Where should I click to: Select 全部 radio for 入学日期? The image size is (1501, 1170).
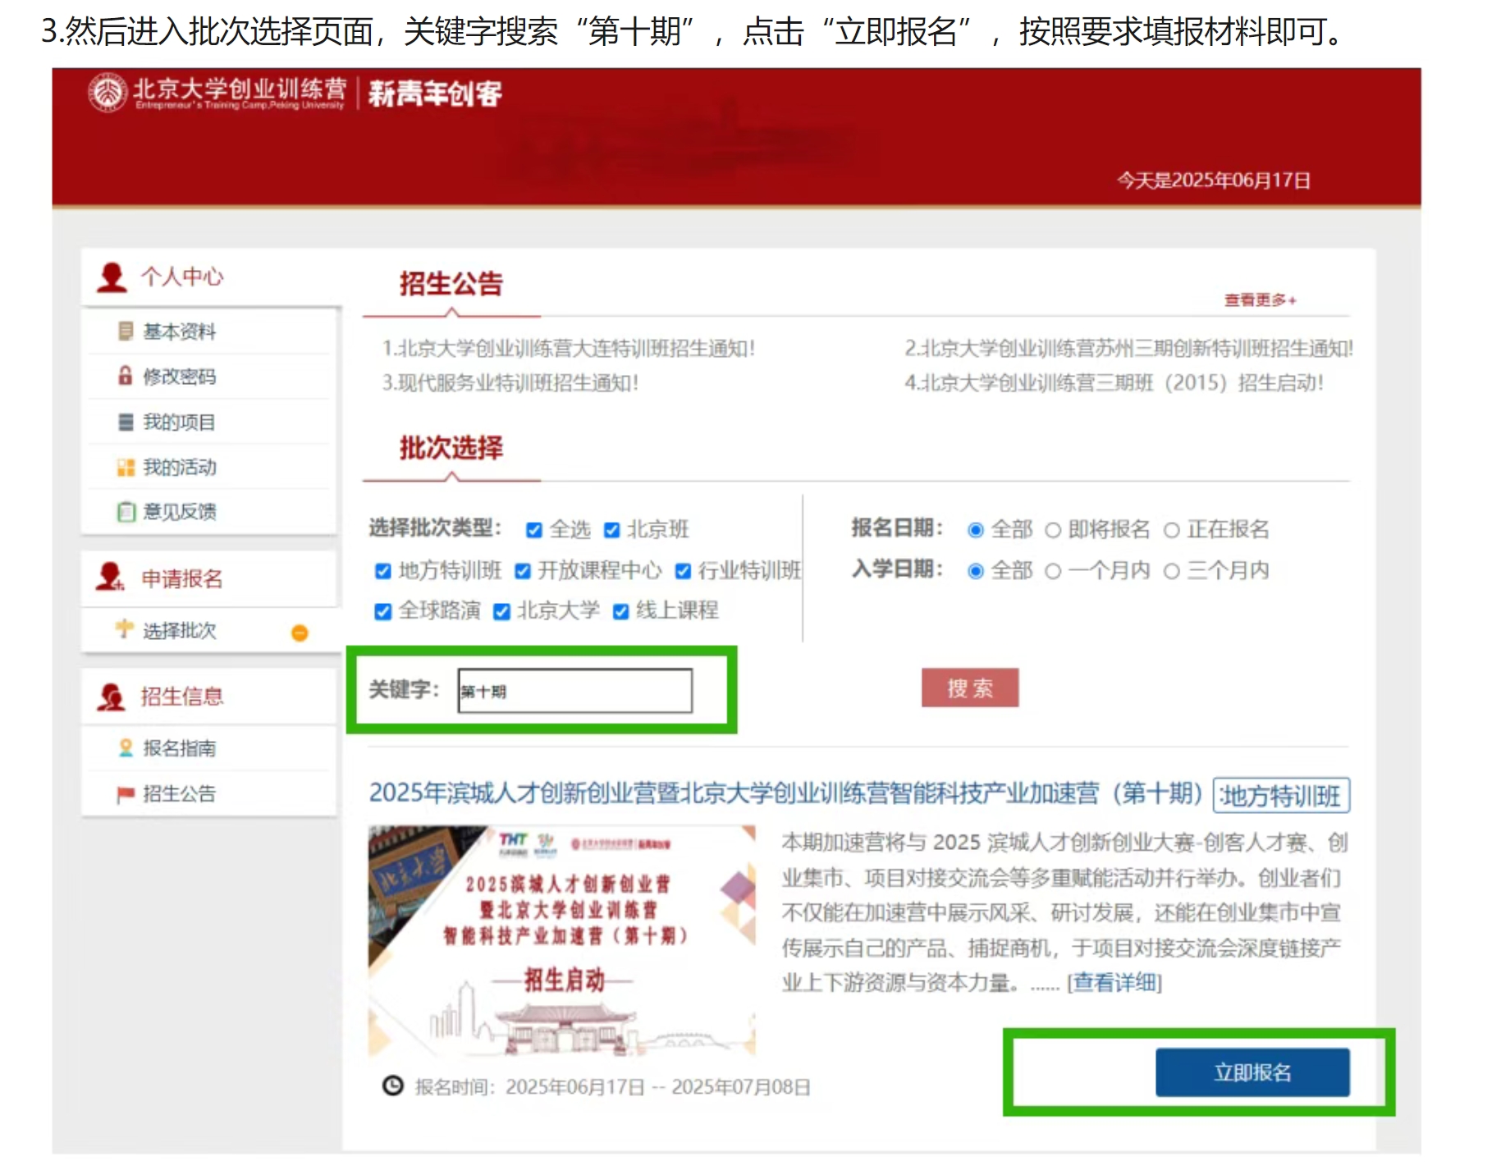click(976, 571)
